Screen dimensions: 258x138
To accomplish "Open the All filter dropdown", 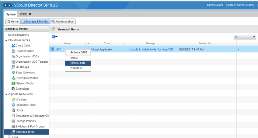I will pos(245,37).
